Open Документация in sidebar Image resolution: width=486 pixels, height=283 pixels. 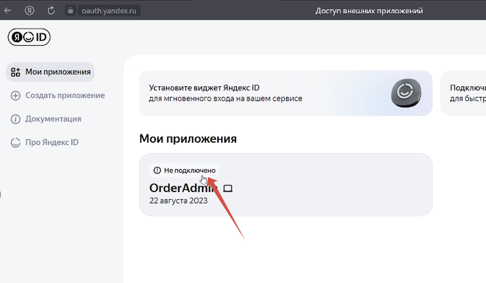pyautogui.click(x=46, y=119)
